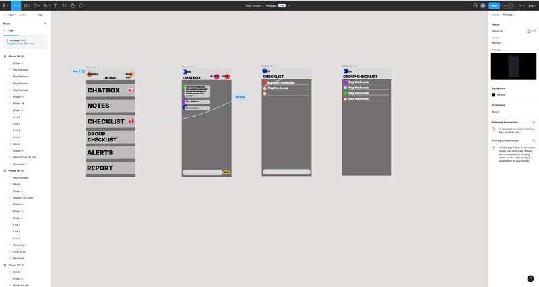
Task: Open present options dropdown arrow
Action: coord(524,6)
